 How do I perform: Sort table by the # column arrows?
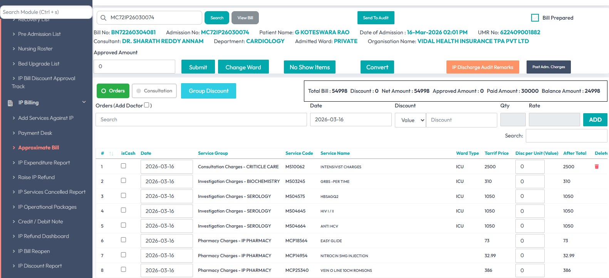coord(111,154)
